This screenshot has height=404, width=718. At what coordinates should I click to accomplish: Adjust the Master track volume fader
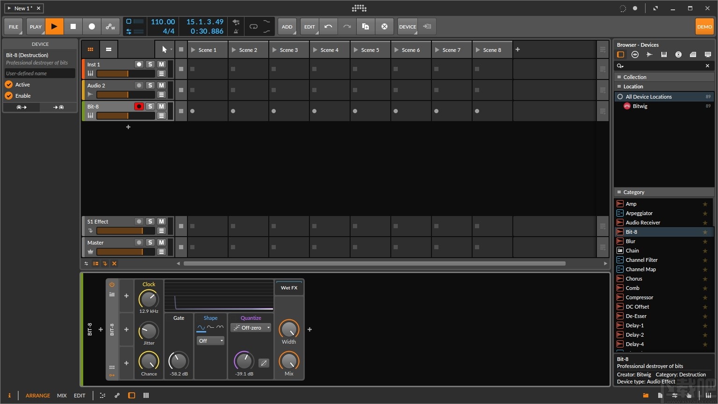tap(125, 252)
